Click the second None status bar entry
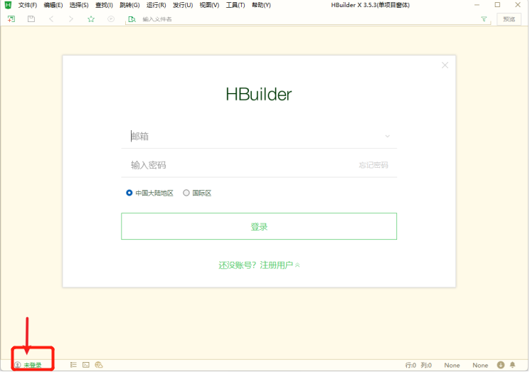Image resolution: width=530 pixels, height=372 pixels. point(480,365)
